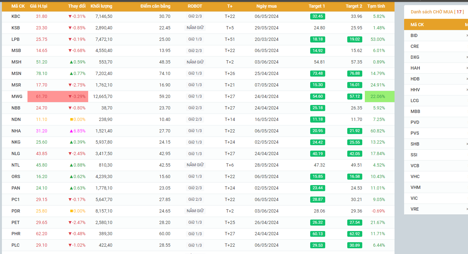Sort by Mã CK column header
The width and height of the screenshot is (468, 254).
[x=18, y=6]
